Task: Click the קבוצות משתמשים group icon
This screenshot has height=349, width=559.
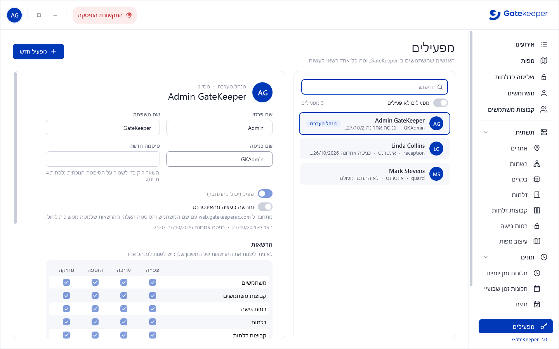Action: 544,110
